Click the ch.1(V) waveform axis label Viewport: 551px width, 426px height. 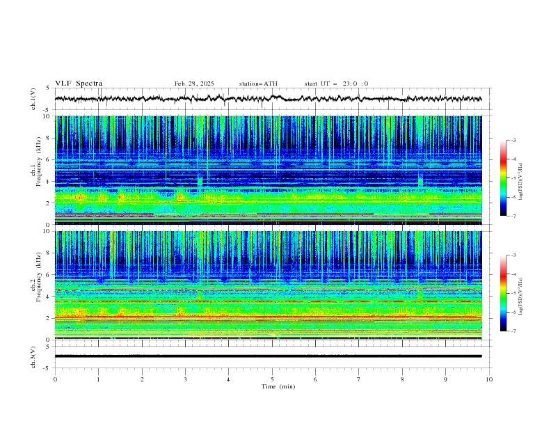click(x=33, y=99)
